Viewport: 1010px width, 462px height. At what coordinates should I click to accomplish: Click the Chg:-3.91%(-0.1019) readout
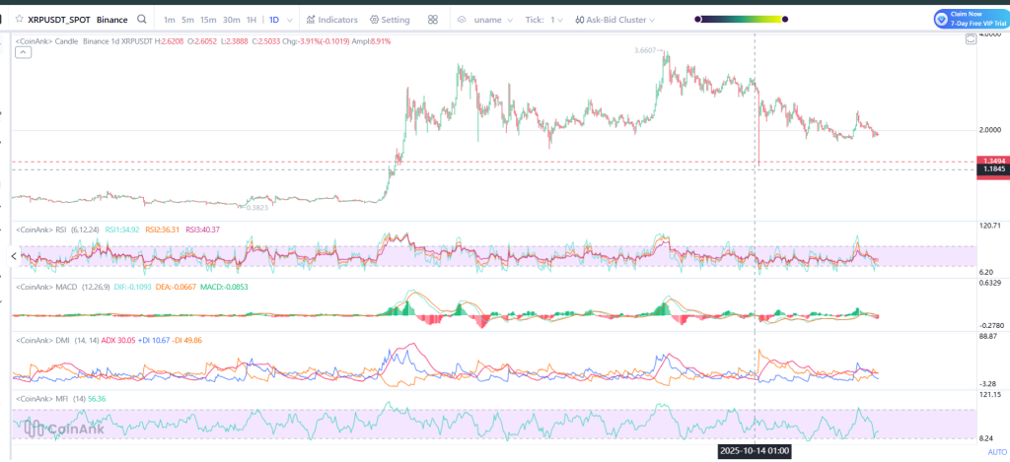(314, 41)
